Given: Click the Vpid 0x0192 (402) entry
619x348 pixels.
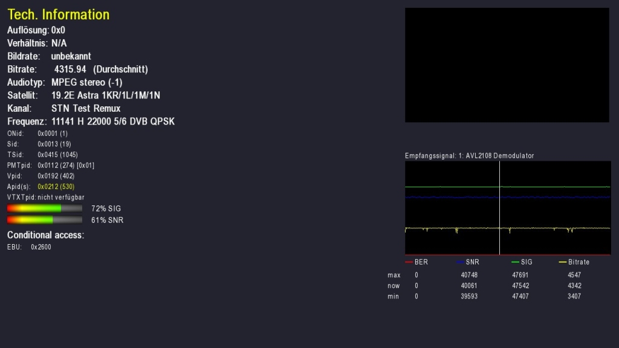Looking at the screenshot, I should point(54,176).
